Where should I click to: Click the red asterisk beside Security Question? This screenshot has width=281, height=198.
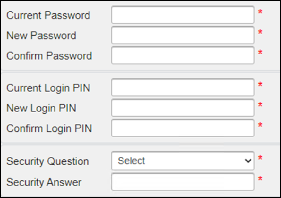point(260,158)
